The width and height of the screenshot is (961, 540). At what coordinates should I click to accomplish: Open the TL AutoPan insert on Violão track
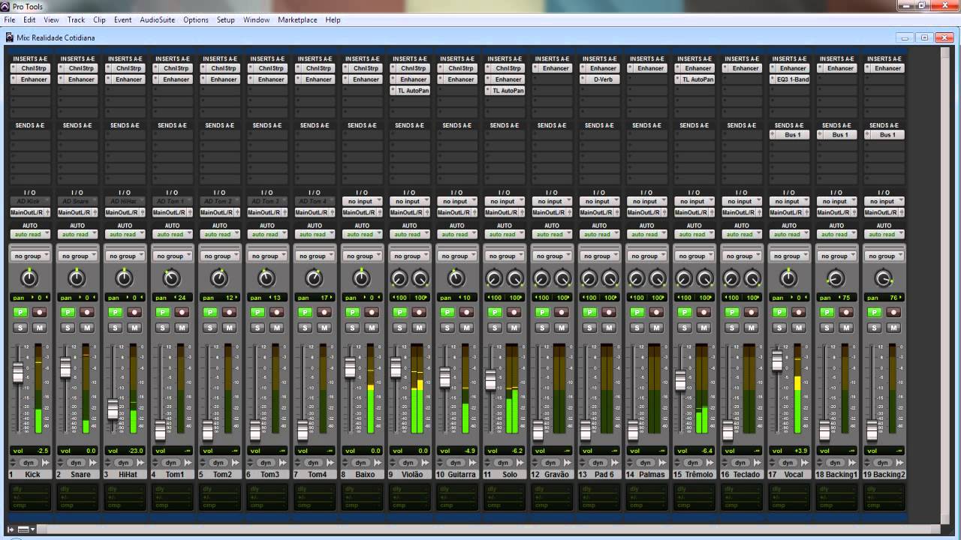click(x=409, y=91)
